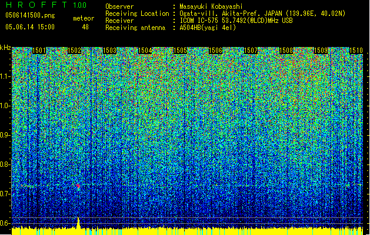Click the 0.7 kHz axis tick
The height and width of the screenshot is (235, 370).
point(5,194)
